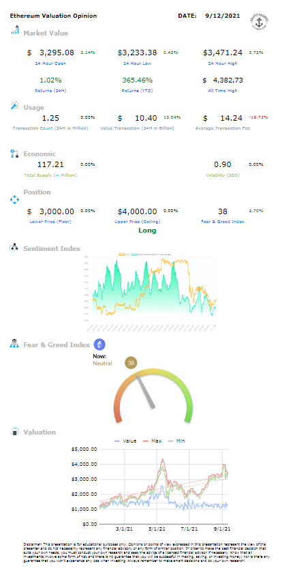The image size is (295, 577).
Task: Click the Fear & Greed building icon
Action: coord(14,344)
